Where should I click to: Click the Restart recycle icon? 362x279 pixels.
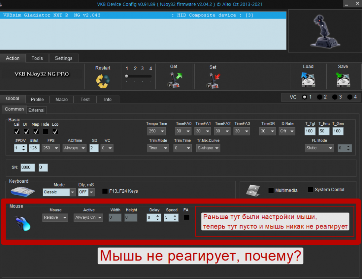click(x=103, y=81)
